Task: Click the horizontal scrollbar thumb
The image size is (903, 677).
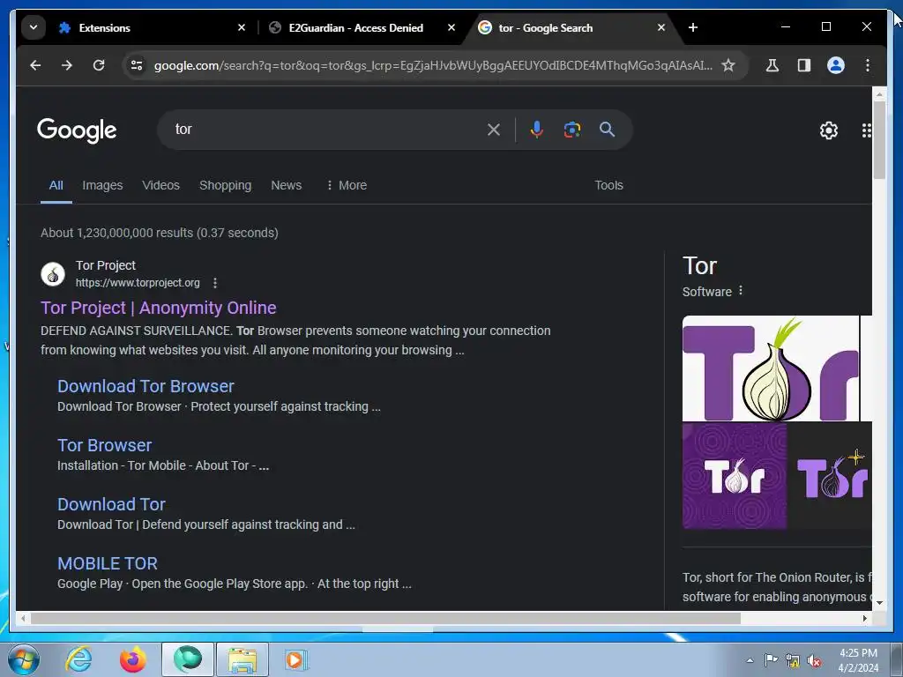Action: (385, 618)
